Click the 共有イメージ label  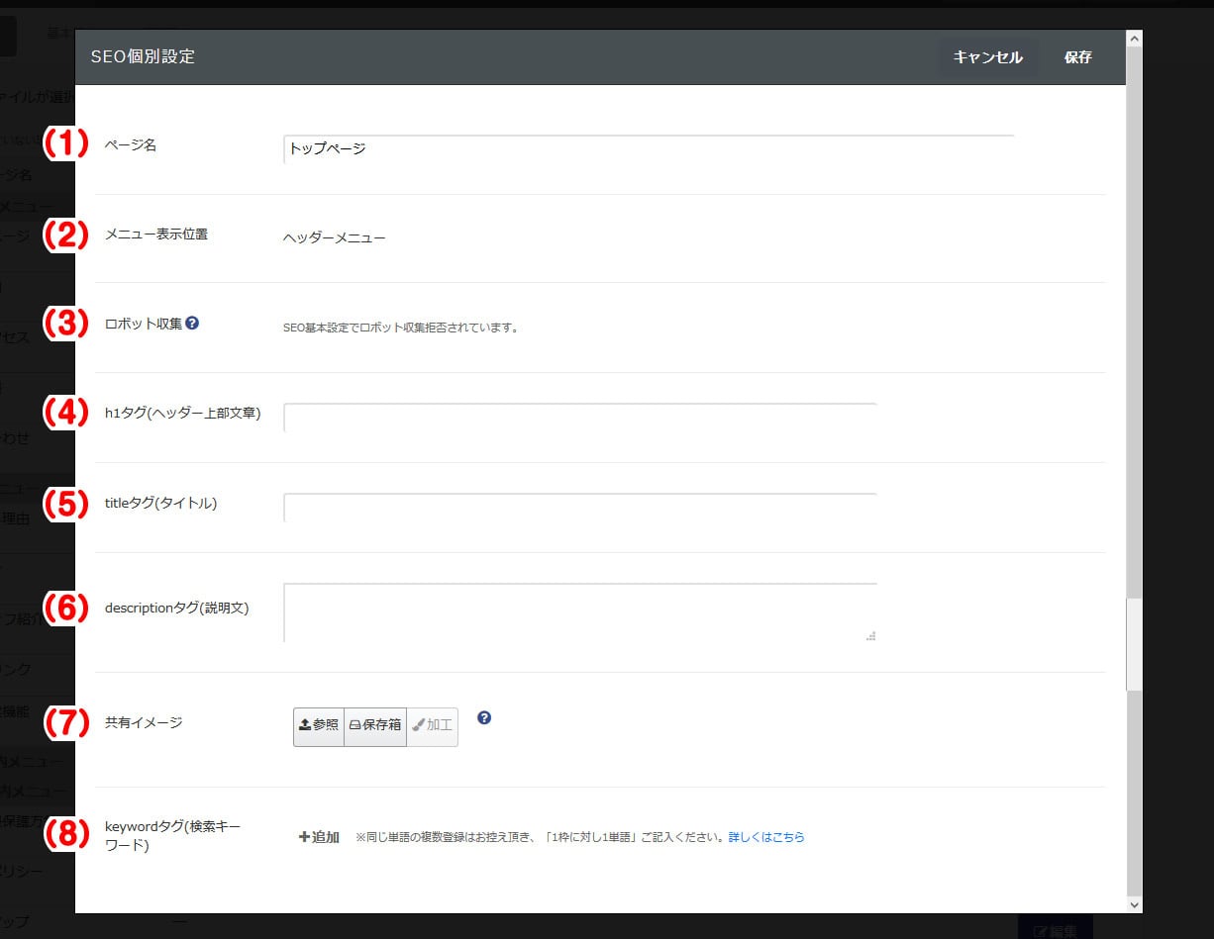coord(144,722)
